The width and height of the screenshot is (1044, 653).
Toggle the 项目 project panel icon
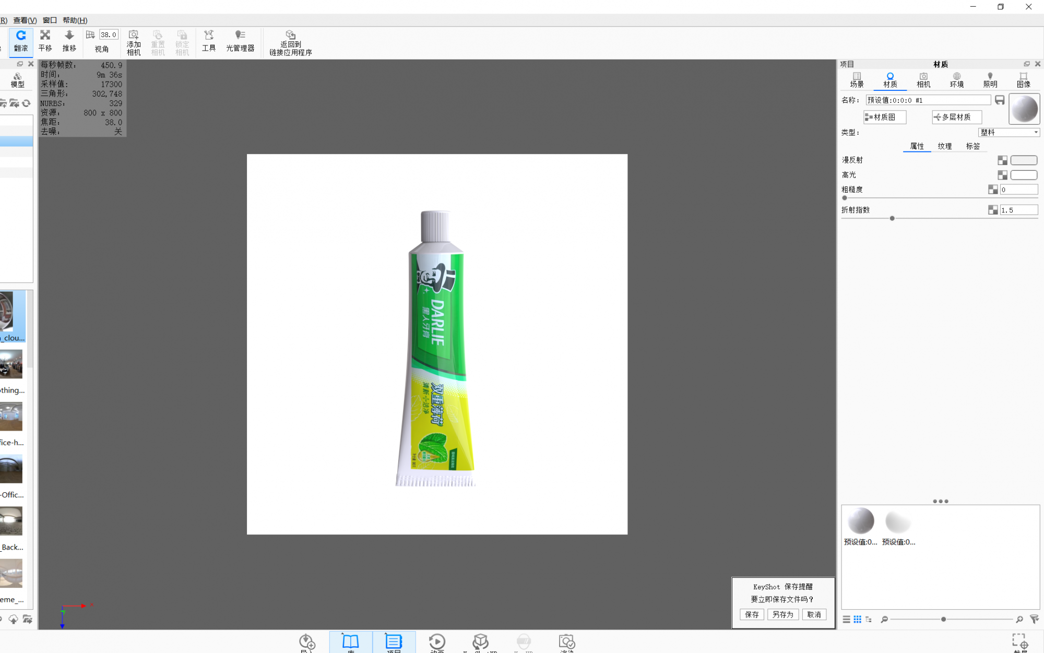point(394,642)
